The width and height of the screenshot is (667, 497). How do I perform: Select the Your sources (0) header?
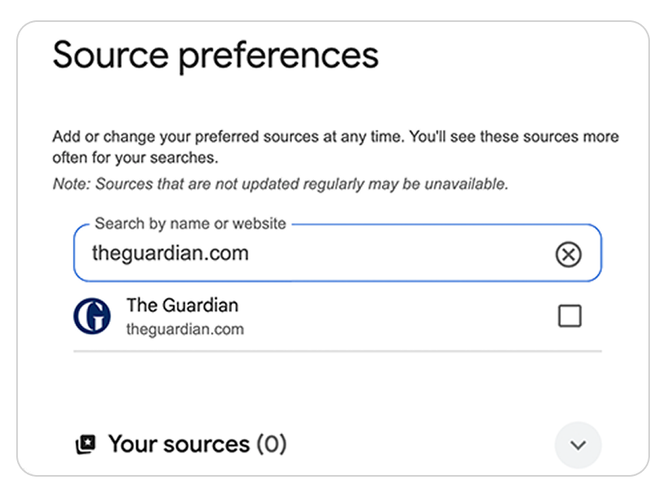click(x=197, y=443)
